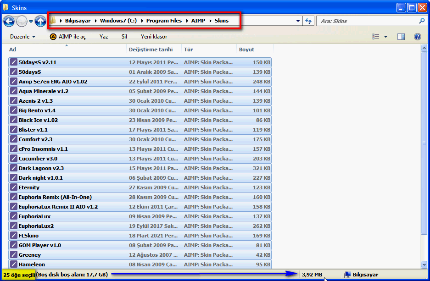This screenshot has width=430, height=281.
Task: Open the Düzenle dropdown menu
Action: tap(23, 36)
